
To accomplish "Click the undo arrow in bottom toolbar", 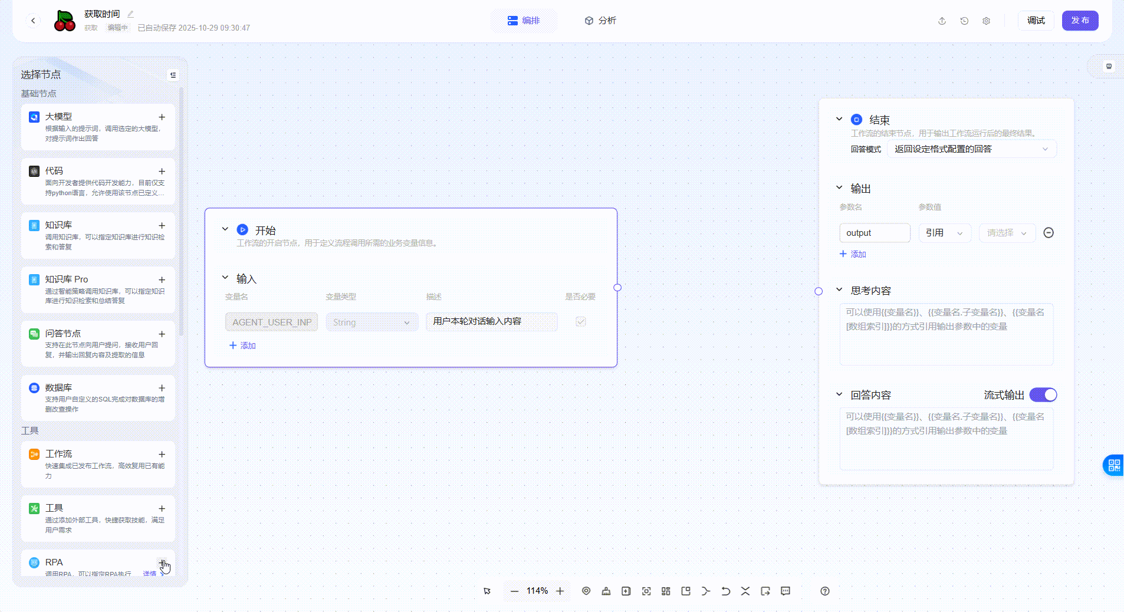I will point(725,591).
